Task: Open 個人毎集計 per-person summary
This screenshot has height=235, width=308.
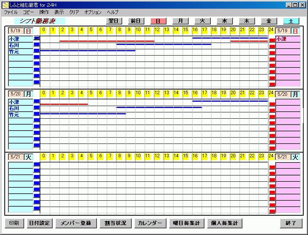Action: tap(225, 223)
